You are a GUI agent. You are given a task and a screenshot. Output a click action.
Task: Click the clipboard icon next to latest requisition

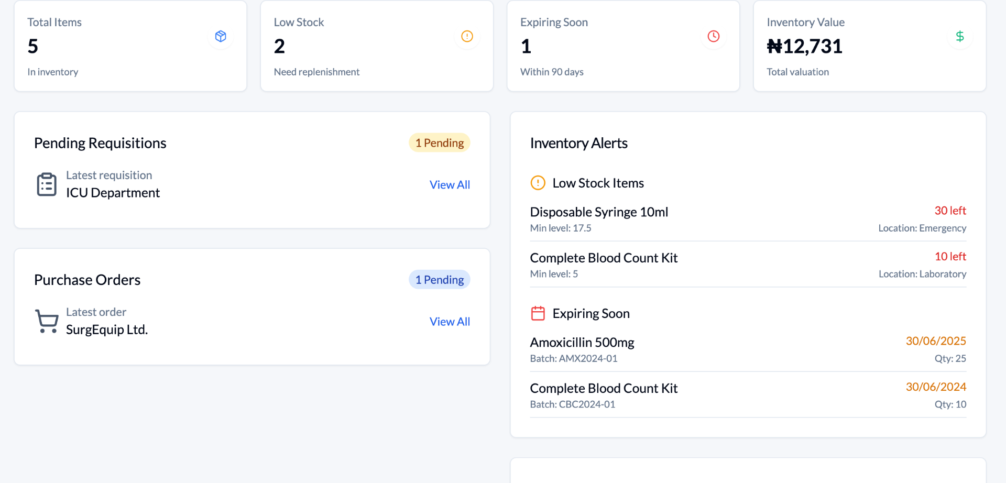(x=47, y=184)
